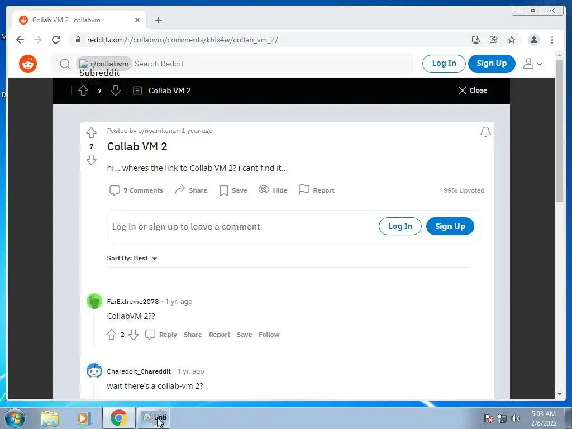The width and height of the screenshot is (572, 429).
Task: Share this page using the address bar icon
Action: coord(494,40)
